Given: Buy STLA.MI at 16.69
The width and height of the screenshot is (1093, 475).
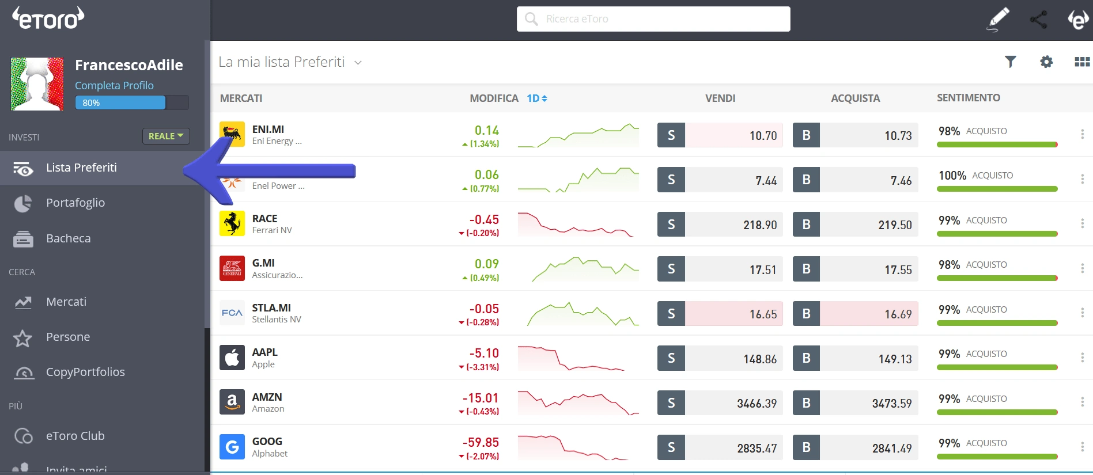Looking at the screenshot, I should pos(855,314).
